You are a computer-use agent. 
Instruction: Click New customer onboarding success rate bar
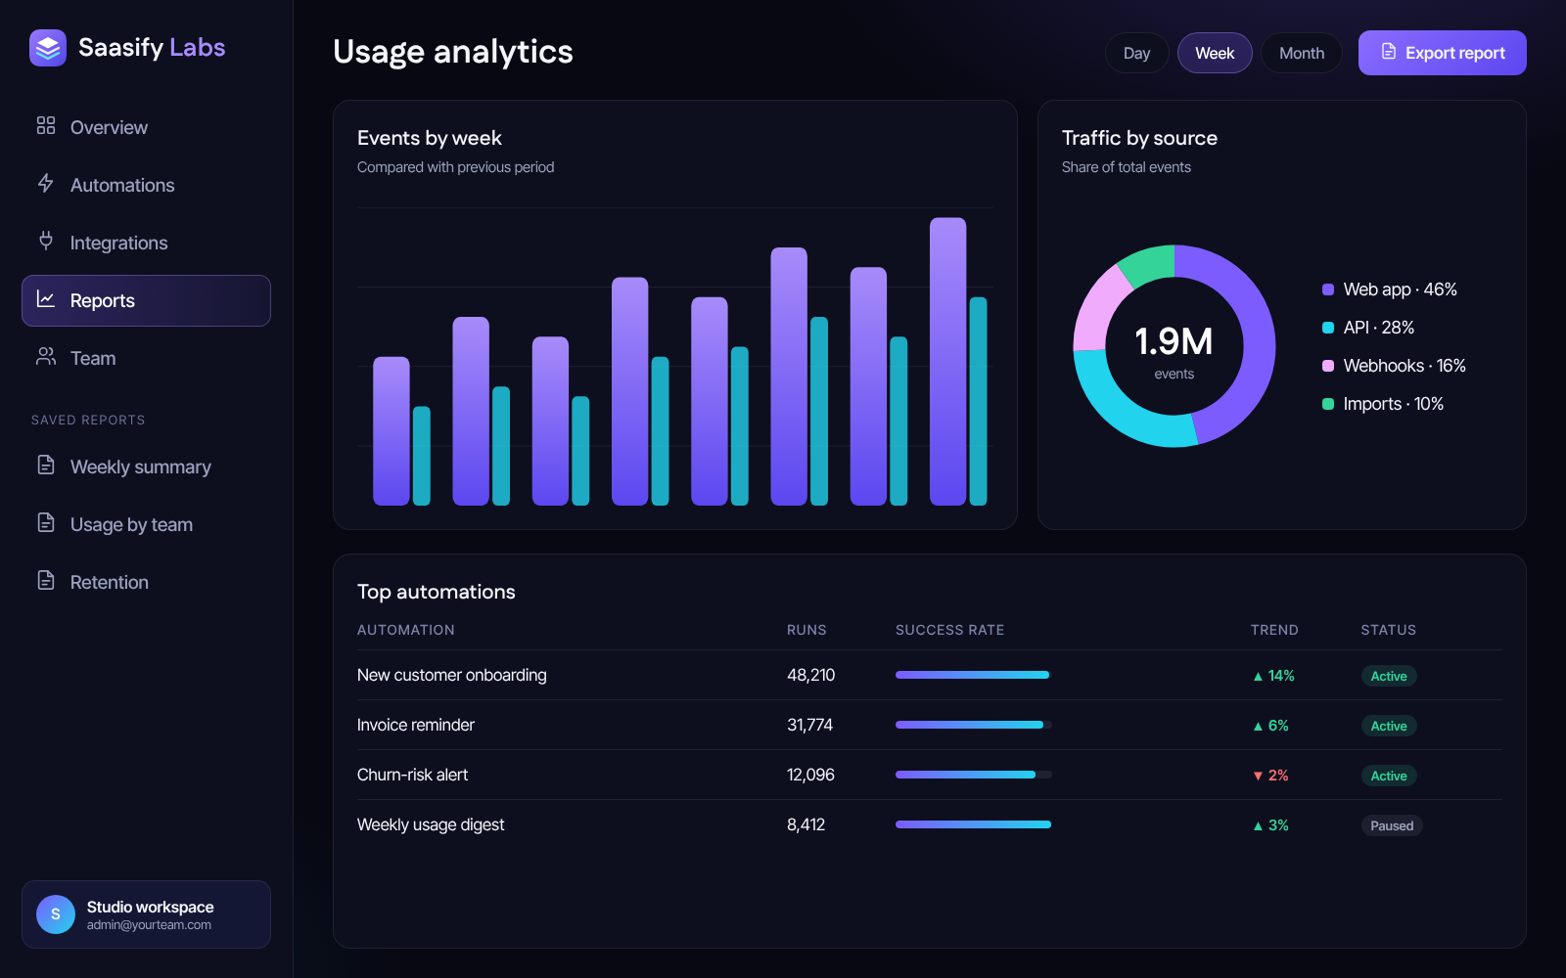pyautogui.click(x=974, y=675)
